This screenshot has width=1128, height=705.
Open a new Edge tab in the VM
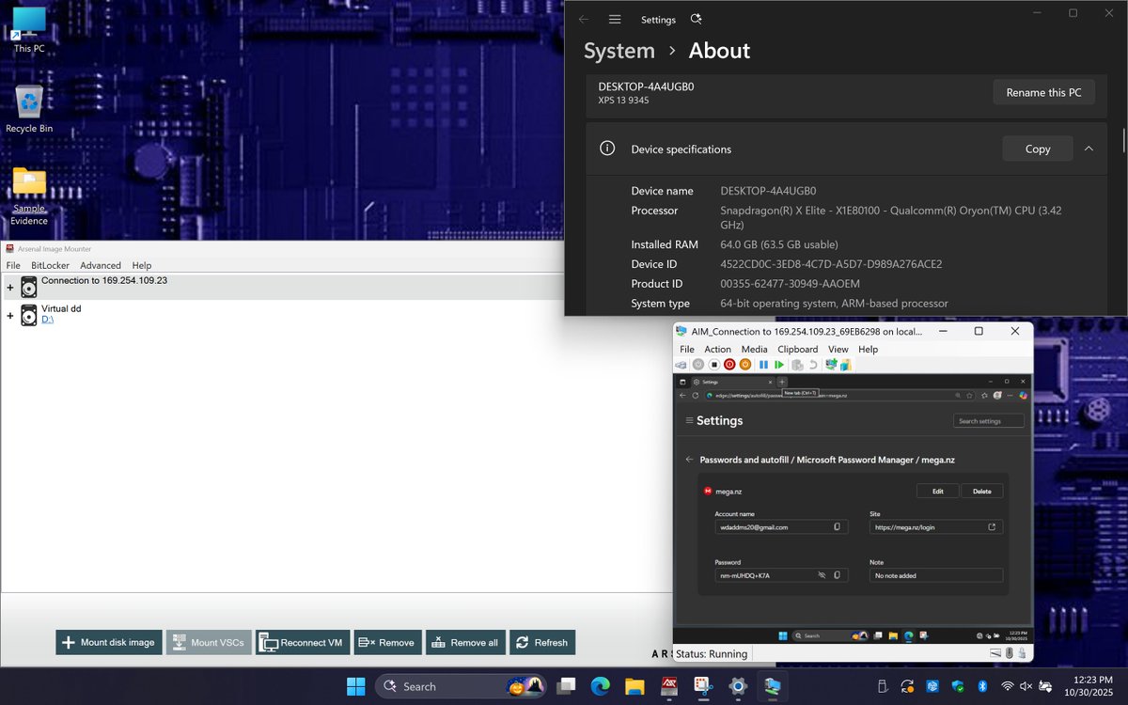782,382
